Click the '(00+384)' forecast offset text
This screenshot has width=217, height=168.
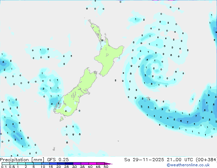pyautogui.click(x=206, y=160)
